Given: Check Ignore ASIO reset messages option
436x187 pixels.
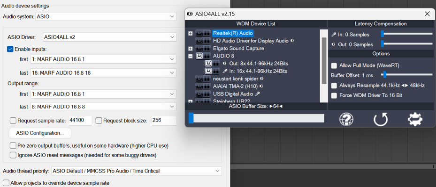Looking at the screenshot, I should click(13, 155).
